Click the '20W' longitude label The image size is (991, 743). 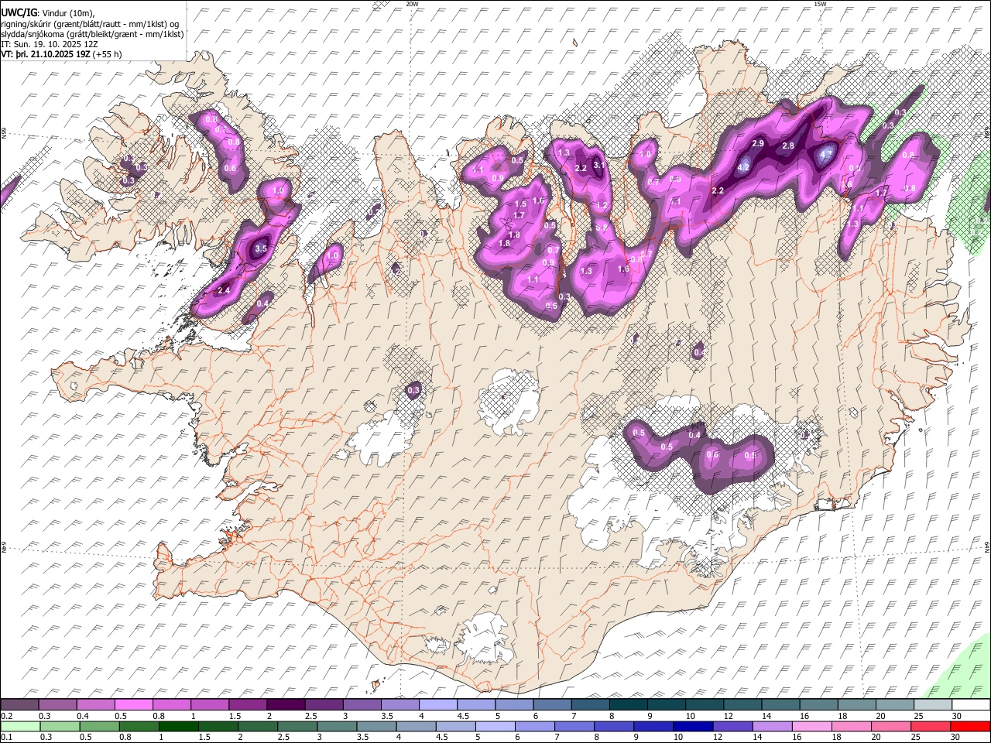coord(412,4)
